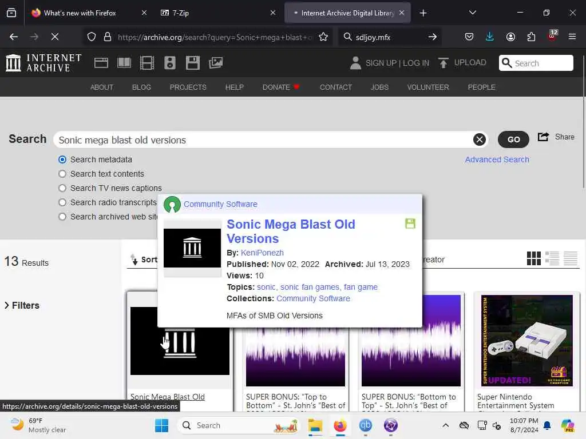This screenshot has width=586, height=439.
Task: Switch to extended list view
Action: point(552,258)
